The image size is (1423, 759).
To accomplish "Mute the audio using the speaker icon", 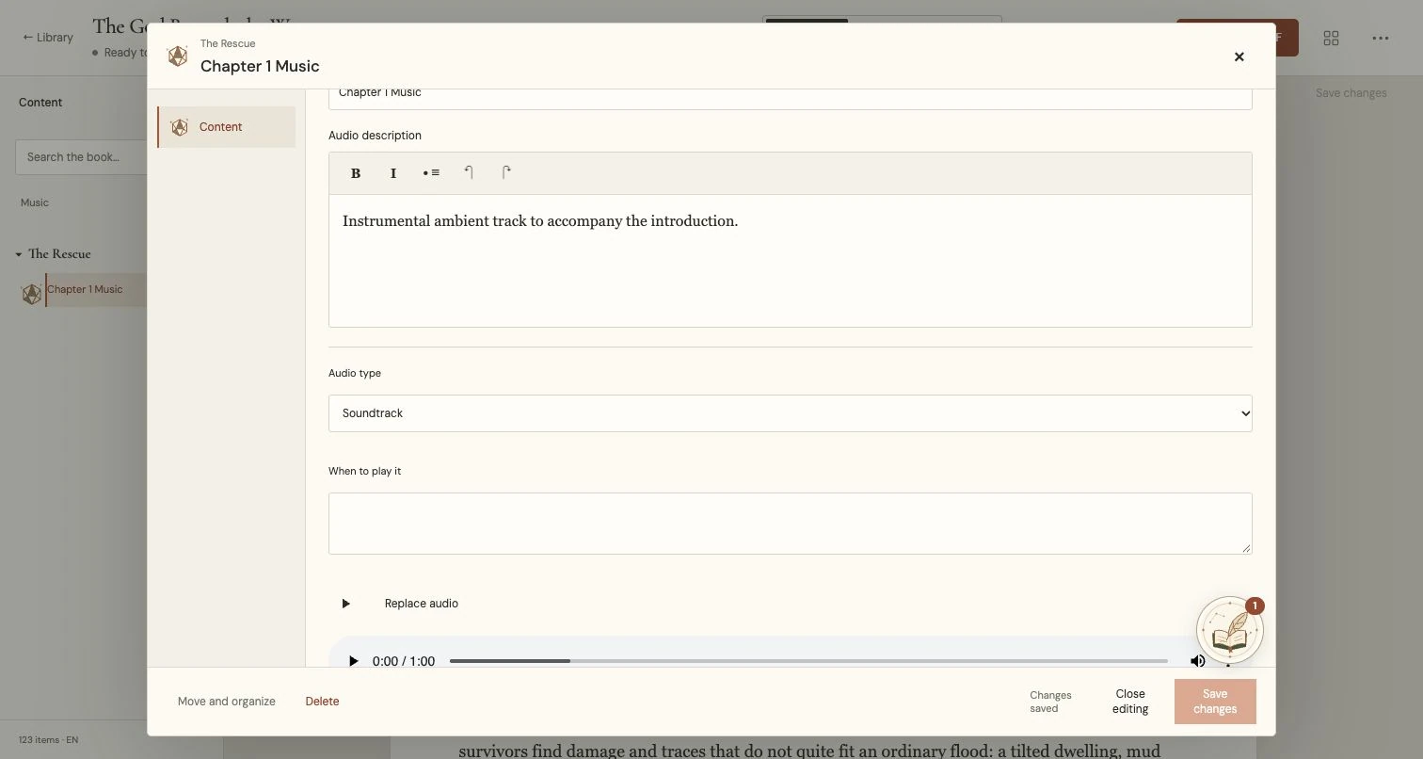I will [1198, 661].
